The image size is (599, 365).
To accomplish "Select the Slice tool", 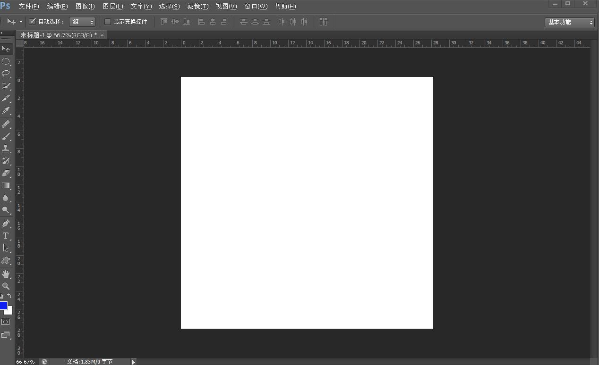I will click(x=6, y=99).
